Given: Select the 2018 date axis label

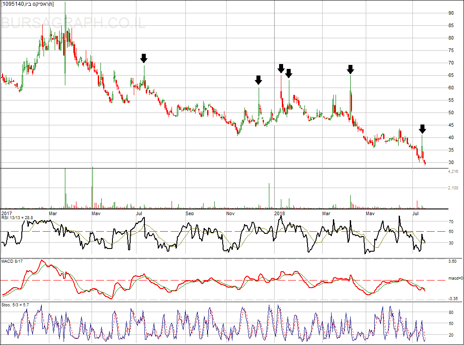Looking at the screenshot, I should [280, 213].
